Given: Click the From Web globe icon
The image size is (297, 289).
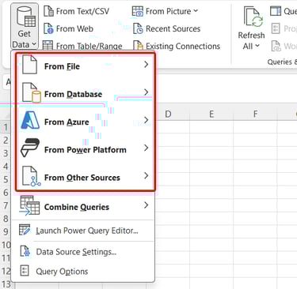Looking at the screenshot, I should tap(48, 28).
